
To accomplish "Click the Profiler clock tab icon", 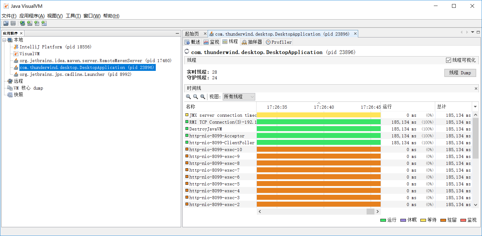I will 268,42.
